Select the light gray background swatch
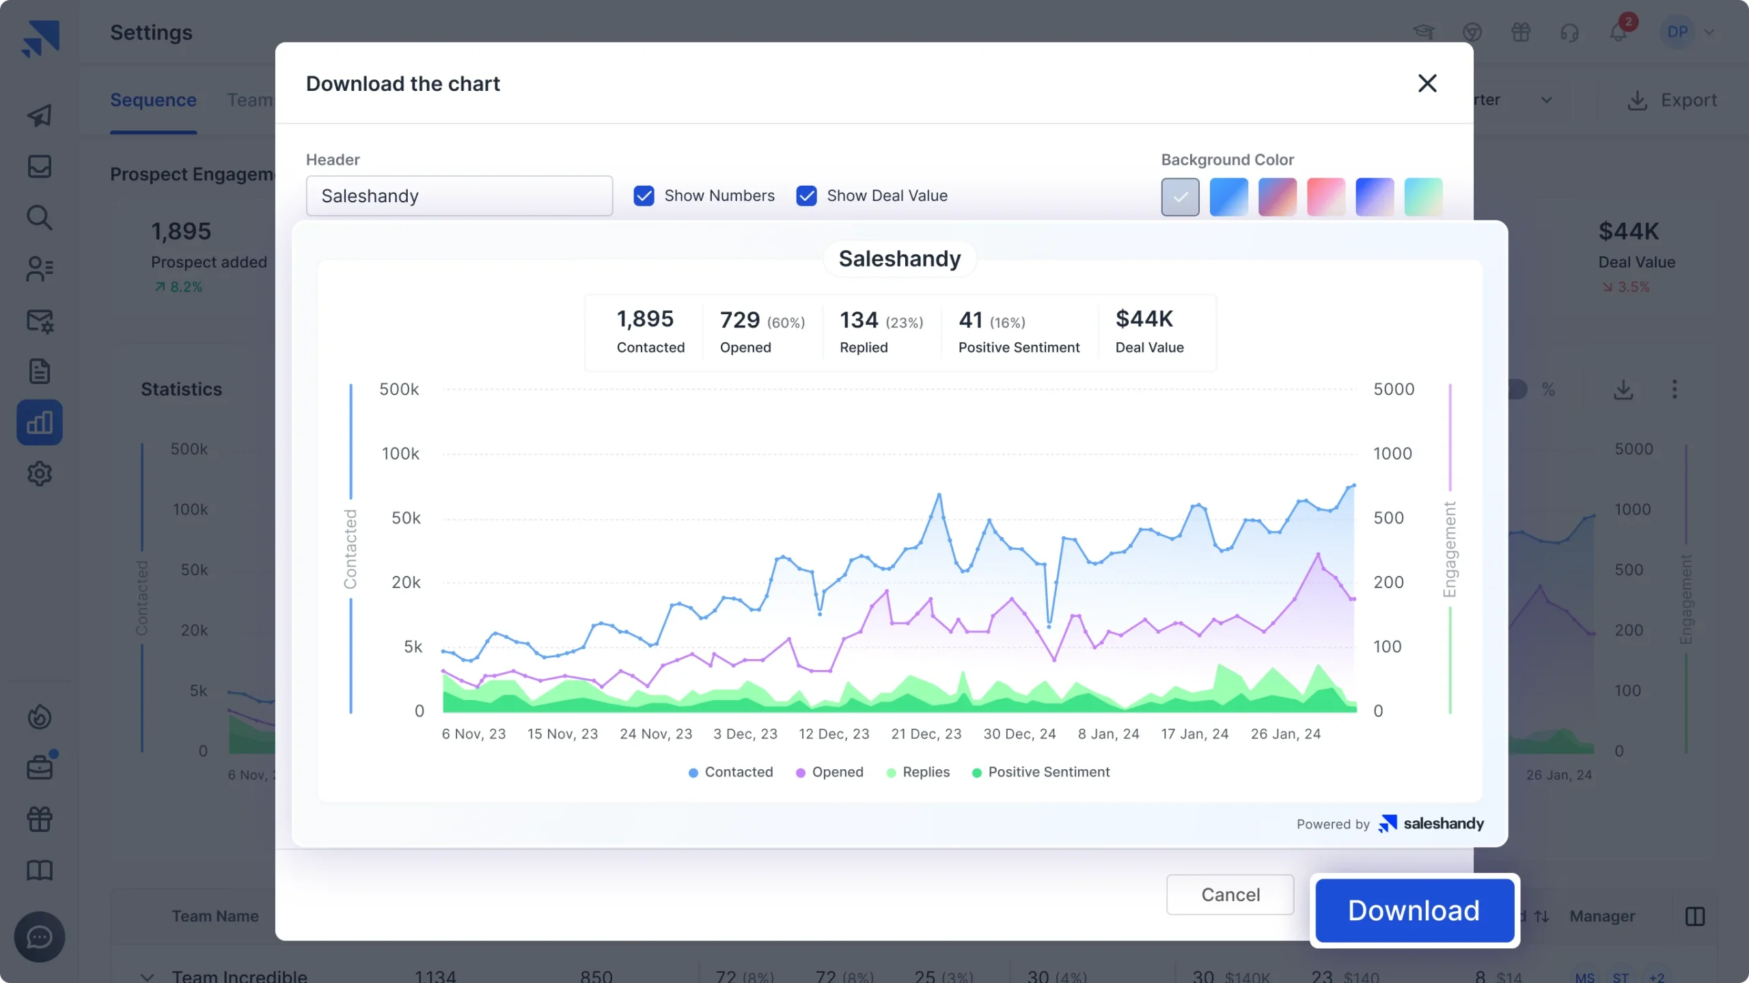Viewport: 1749px width, 983px height. click(x=1180, y=197)
